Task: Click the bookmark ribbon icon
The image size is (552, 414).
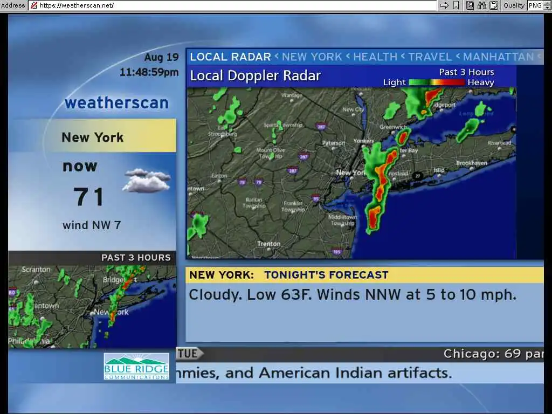Action: (x=456, y=5)
